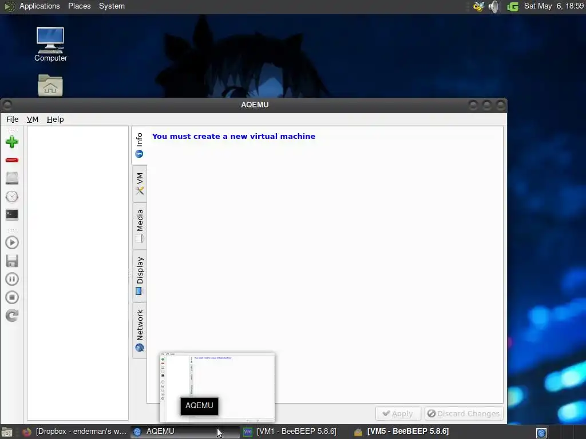Click the Discard Changes button
Screen dimensions: 586x439
click(464, 414)
